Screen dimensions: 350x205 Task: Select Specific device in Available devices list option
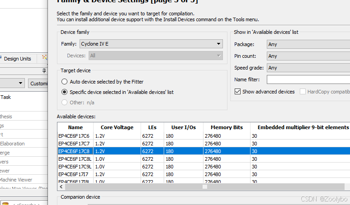coord(118,92)
